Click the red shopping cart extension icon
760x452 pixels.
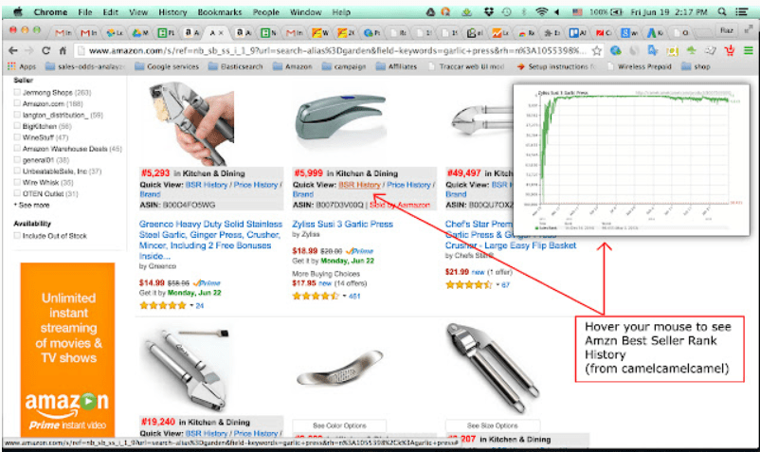(730, 50)
